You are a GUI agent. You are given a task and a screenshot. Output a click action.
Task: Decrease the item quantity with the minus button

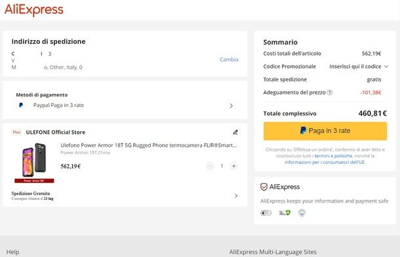(x=210, y=166)
